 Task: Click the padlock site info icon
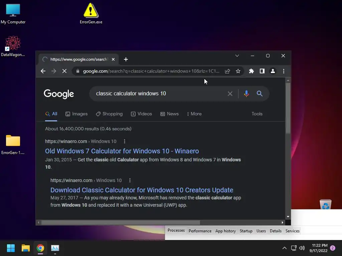pyautogui.click(x=77, y=71)
